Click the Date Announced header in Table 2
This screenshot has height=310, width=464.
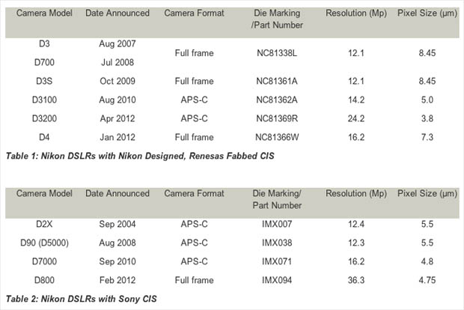117,194
